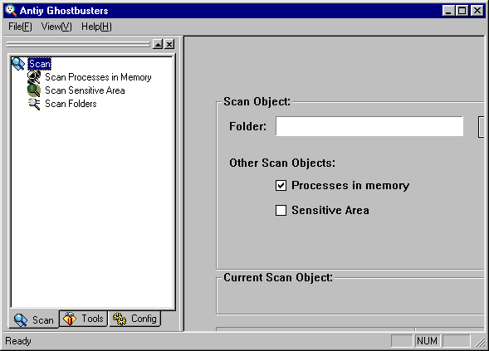Click the Folder path input field
Viewport: 489px width, 351px height.
click(369, 126)
